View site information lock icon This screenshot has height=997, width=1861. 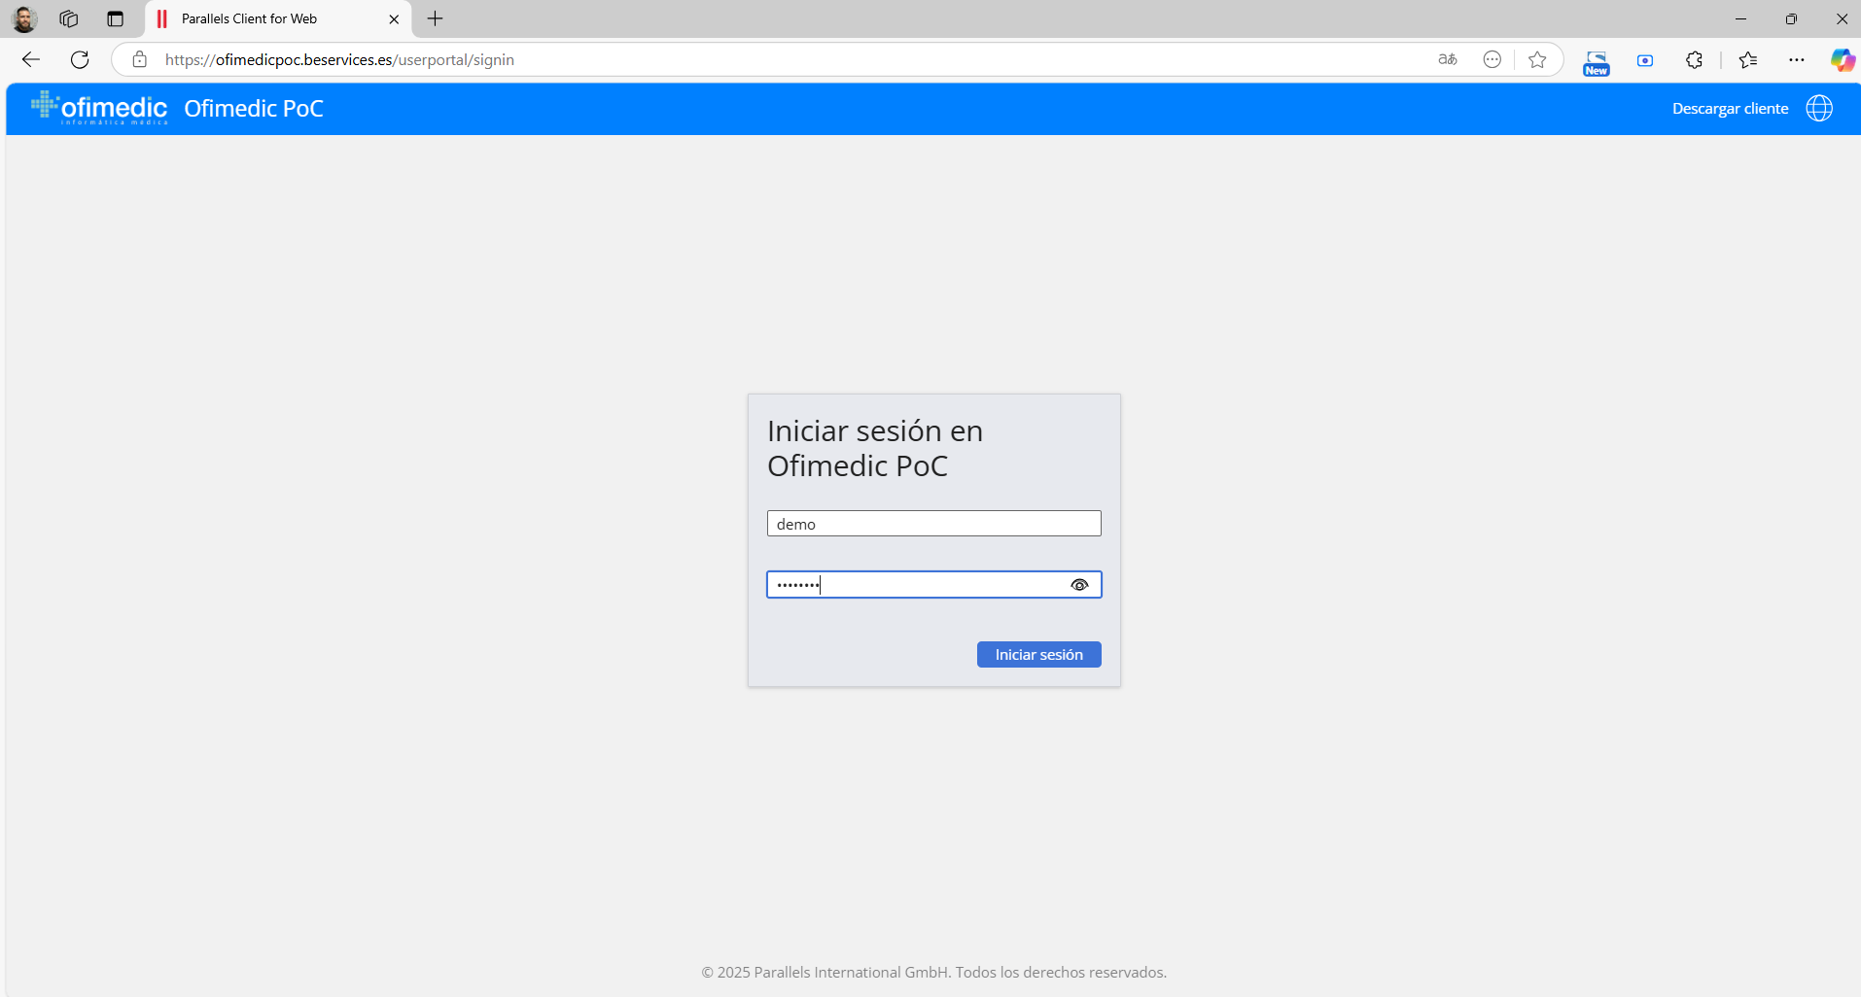140,60
